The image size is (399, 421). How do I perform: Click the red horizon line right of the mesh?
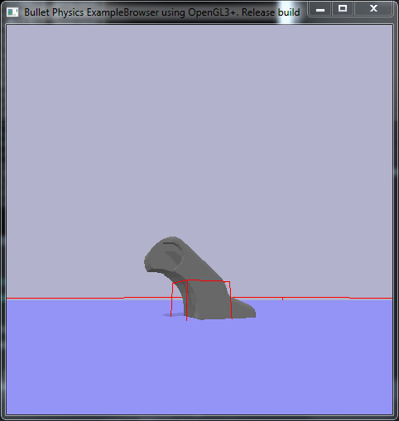pos(312,298)
